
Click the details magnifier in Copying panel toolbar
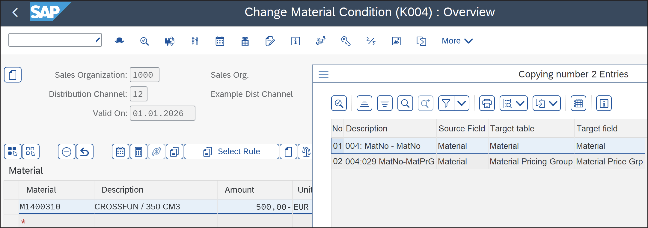[339, 103]
